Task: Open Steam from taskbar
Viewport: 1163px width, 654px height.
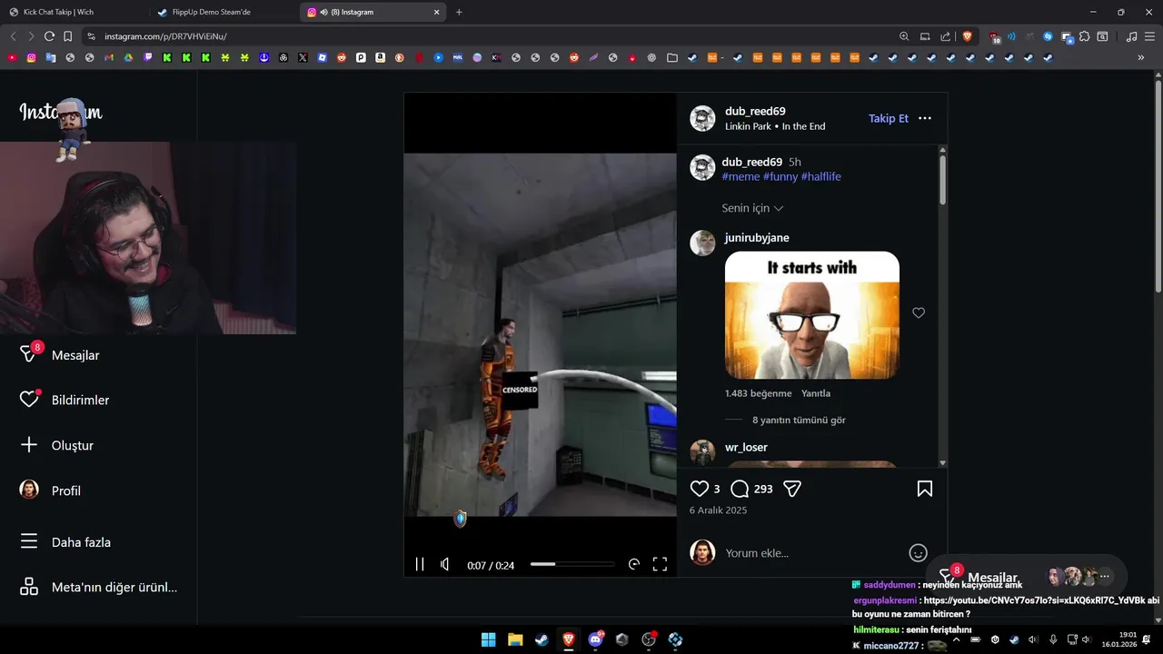Action: (x=542, y=639)
